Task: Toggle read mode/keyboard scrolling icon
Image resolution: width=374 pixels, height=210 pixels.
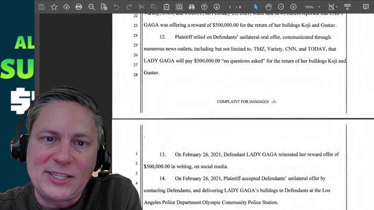Action: [347, 7]
